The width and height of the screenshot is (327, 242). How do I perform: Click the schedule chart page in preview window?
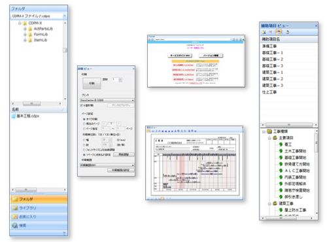point(196,164)
